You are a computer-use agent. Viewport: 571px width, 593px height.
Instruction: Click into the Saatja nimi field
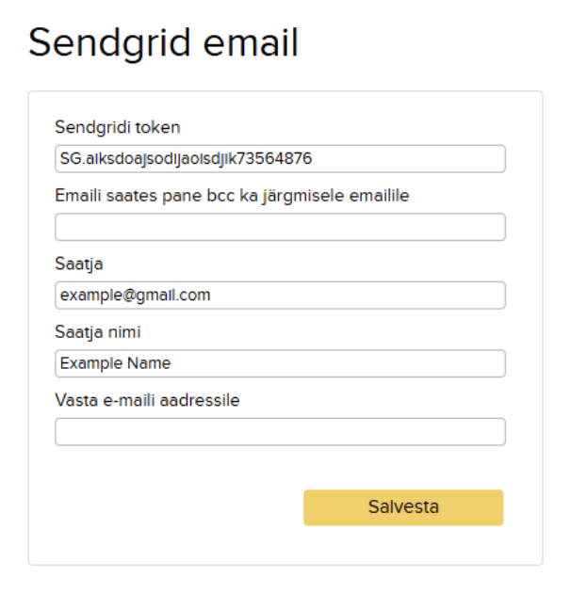point(280,363)
